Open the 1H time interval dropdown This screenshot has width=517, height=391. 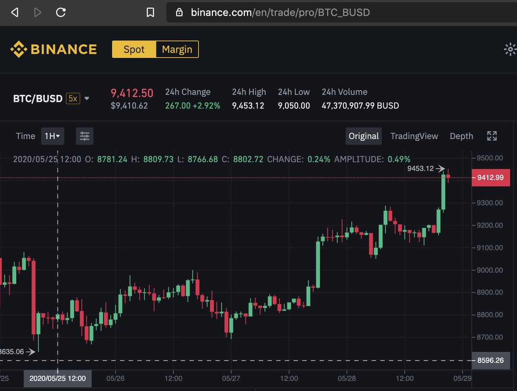pos(53,136)
